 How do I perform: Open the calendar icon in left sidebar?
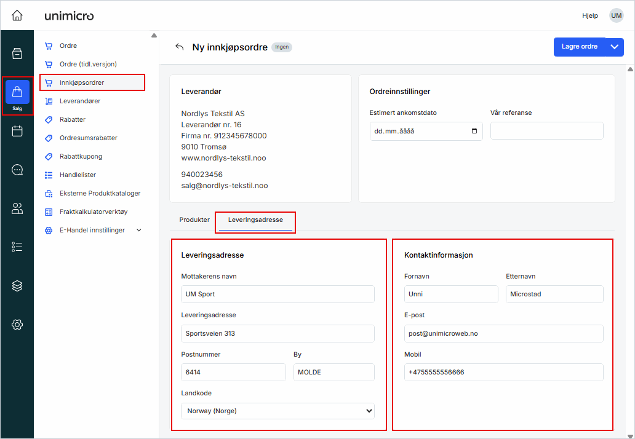point(17,131)
